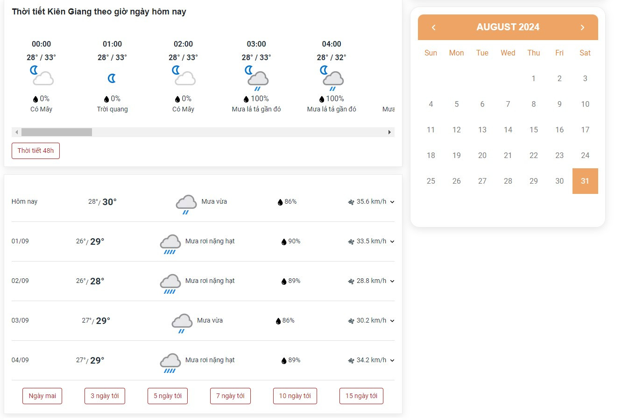This screenshot has width=629, height=420.
Task: Expand the 02/09 forecast row chevron
Action: click(392, 281)
